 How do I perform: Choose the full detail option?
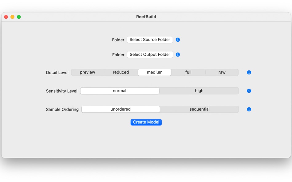[x=188, y=72]
